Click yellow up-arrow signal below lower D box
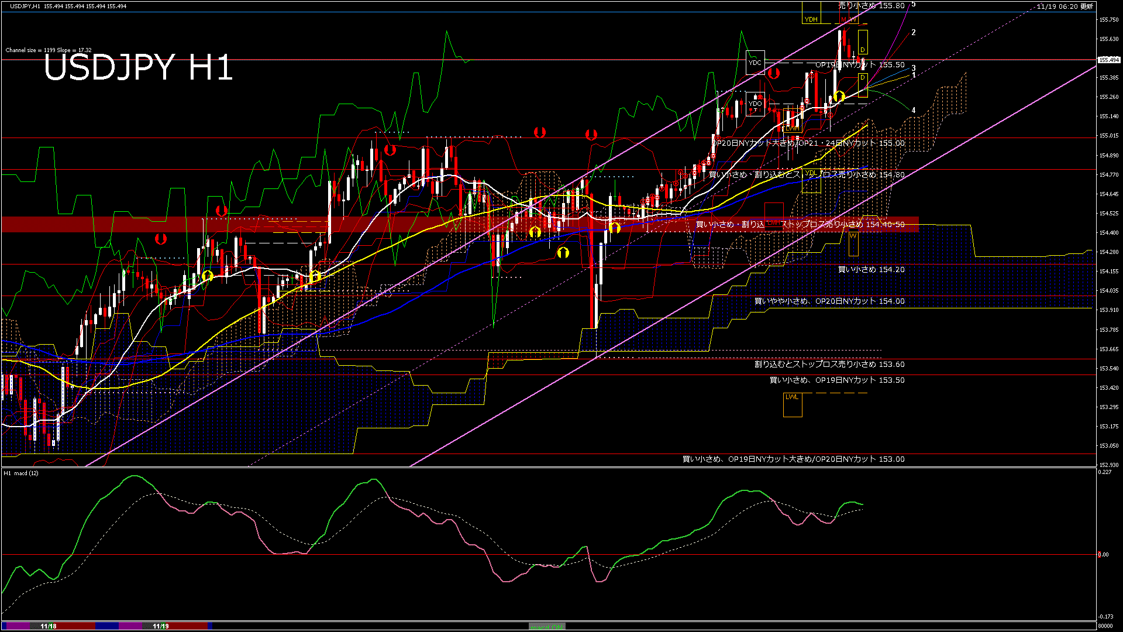This screenshot has width=1123, height=632. [x=839, y=96]
